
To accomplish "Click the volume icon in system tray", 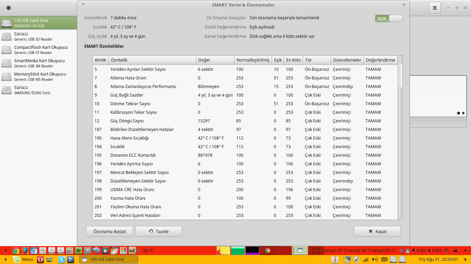I will 375,260.
